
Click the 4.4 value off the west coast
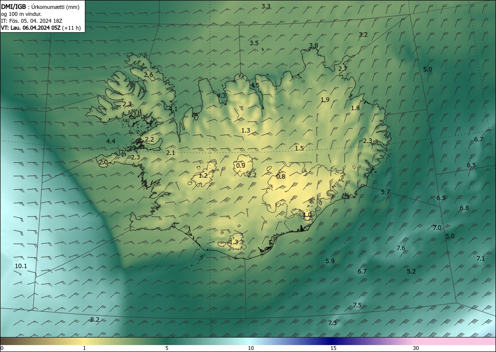[111, 141]
